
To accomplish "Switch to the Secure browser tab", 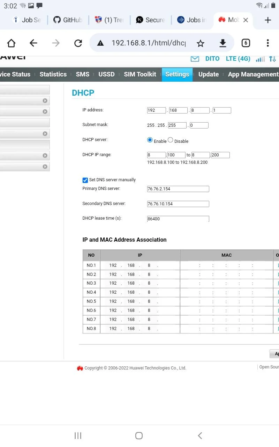I will (x=151, y=20).
